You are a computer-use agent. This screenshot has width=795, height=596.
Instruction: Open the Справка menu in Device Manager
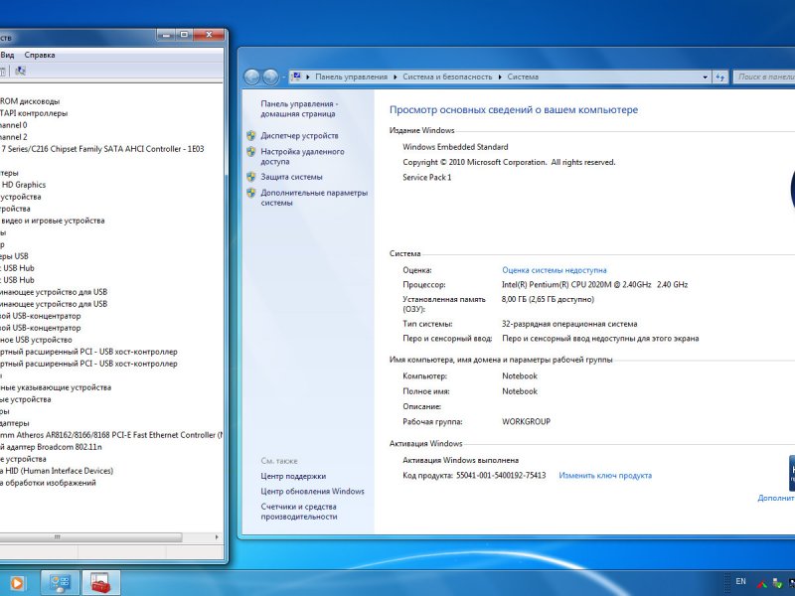click(40, 55)
